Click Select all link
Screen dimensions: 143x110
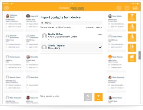(x=99, y=27)
